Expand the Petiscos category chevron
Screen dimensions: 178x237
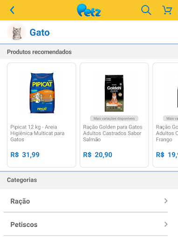click(x=166, y=224)
